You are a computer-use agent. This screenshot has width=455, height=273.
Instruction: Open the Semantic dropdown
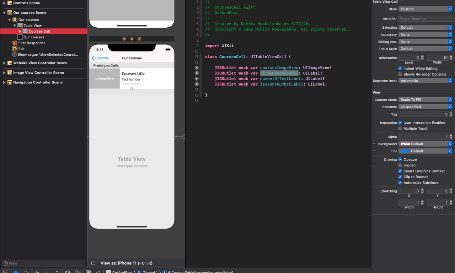click(425, 107)
